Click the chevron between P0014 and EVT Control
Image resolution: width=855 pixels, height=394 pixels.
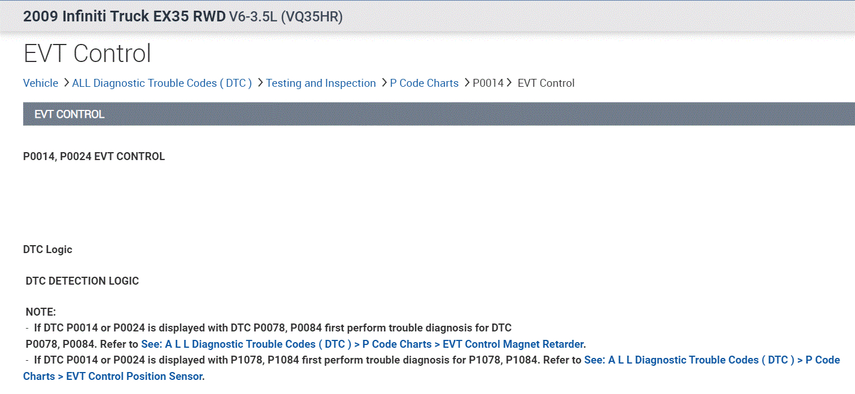[509, 83]
